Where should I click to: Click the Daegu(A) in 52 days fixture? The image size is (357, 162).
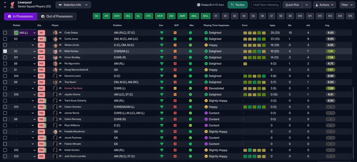pos(211,5)
